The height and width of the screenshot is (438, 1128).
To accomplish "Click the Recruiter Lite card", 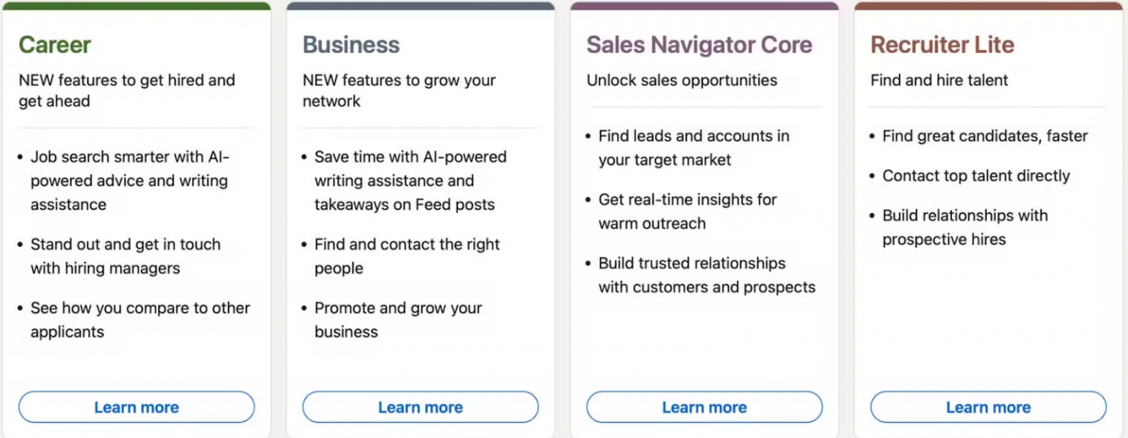I will pos(988,220).
